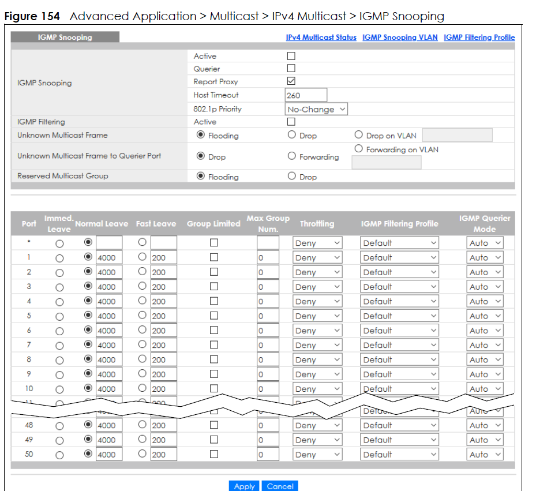Open IGMP Filtering Profile dropdown for port 50
The image size is (536, 491).
[x=399, y=454]
